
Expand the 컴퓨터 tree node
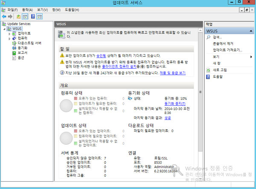tap(9, 39)
